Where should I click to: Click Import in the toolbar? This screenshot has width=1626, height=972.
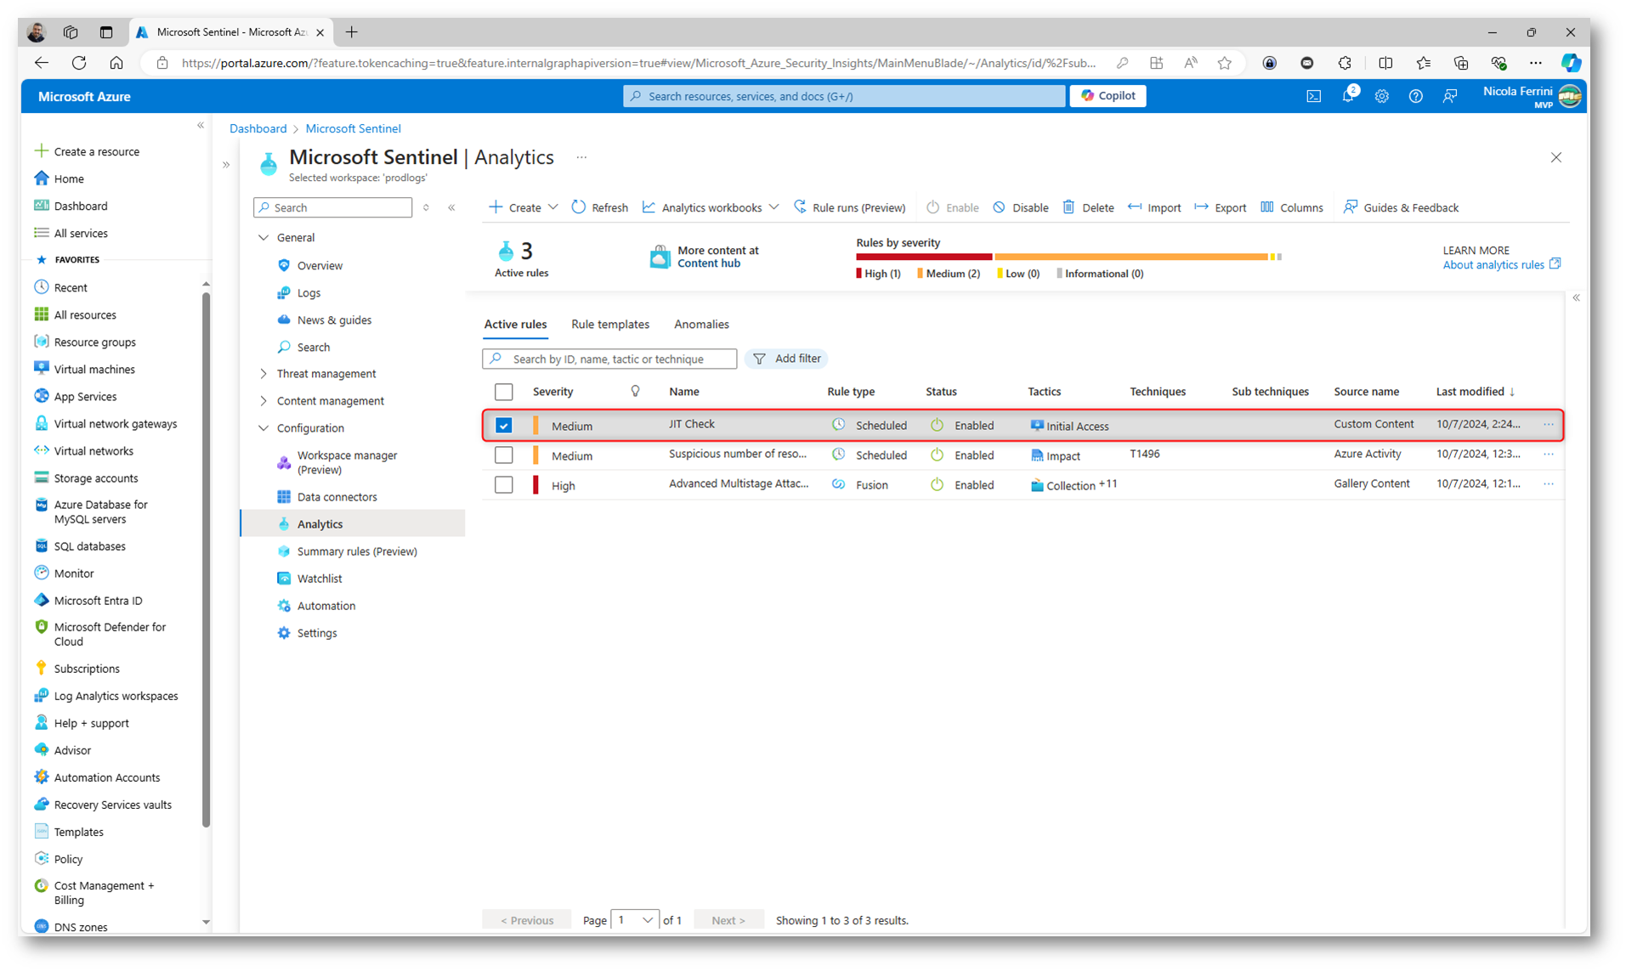tap(1154, 207)
